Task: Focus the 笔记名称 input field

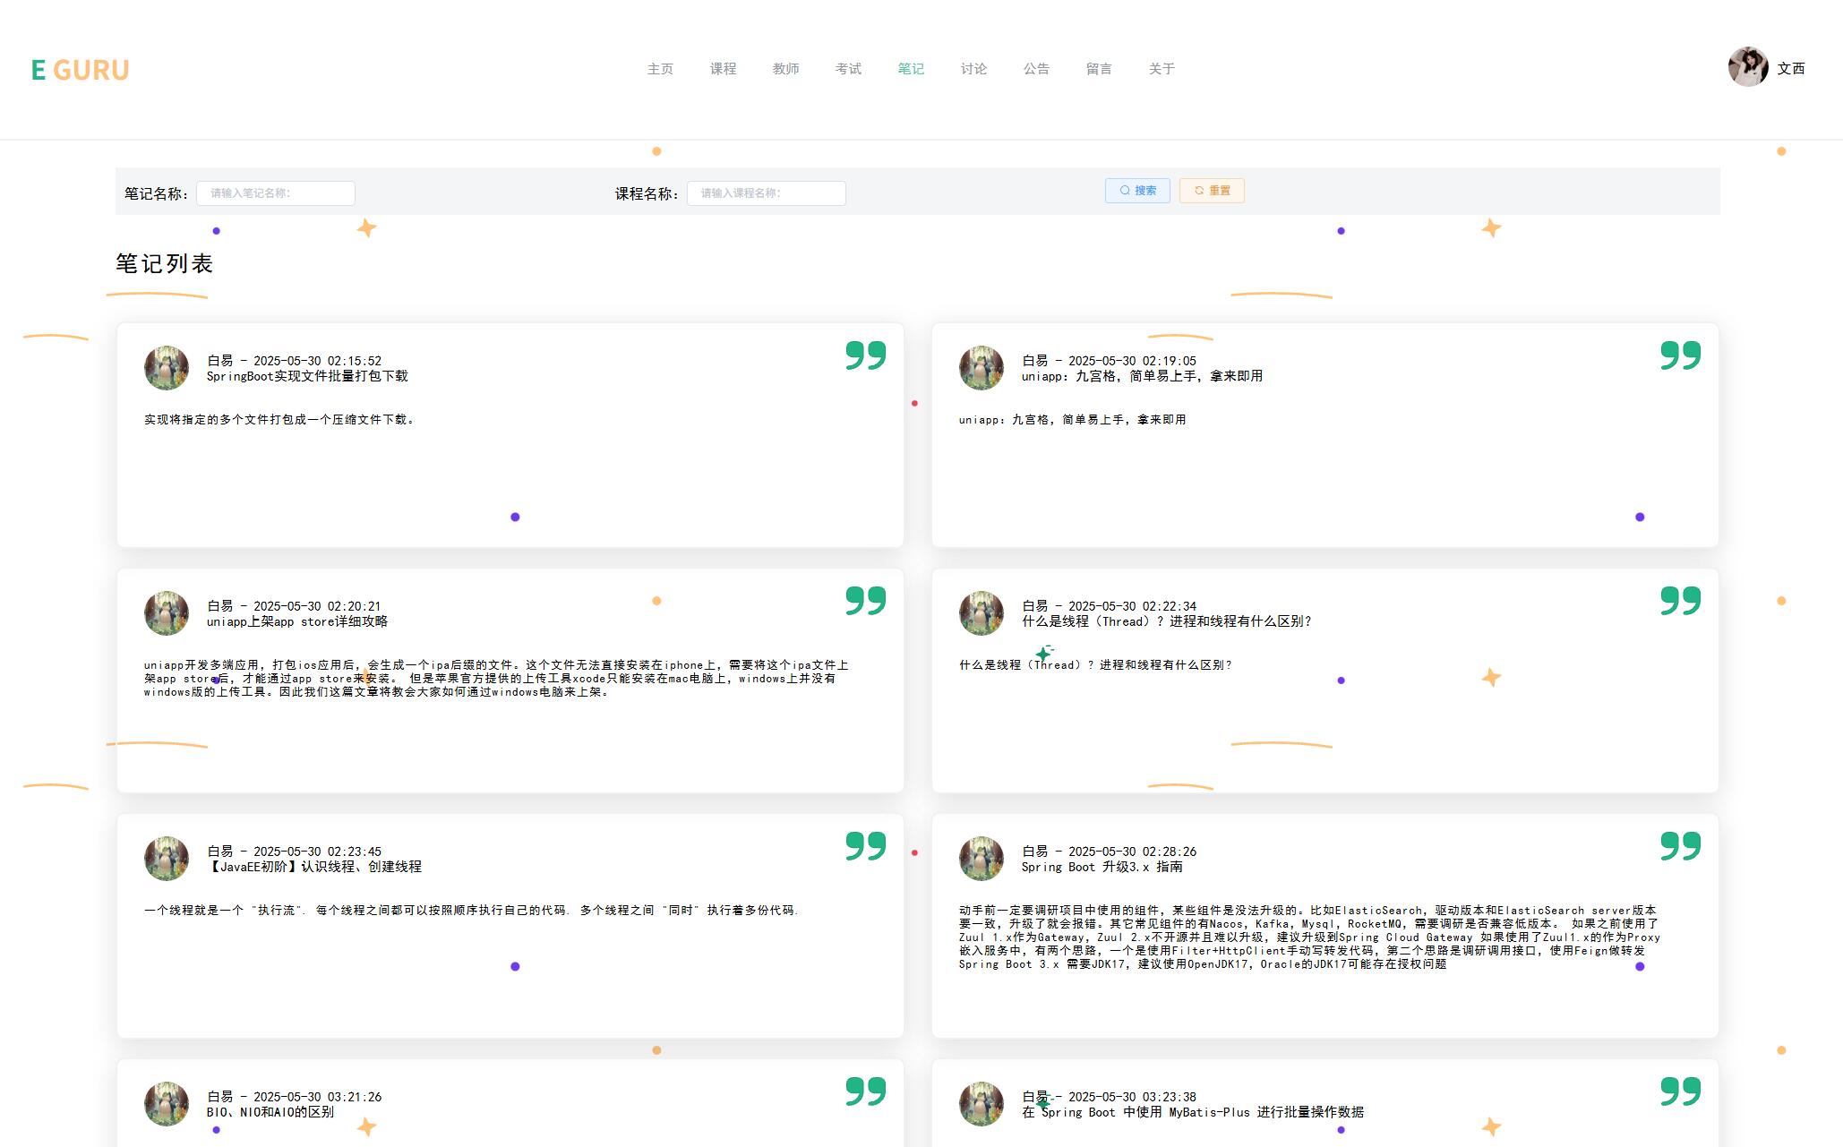Action: tap(276, 193)
